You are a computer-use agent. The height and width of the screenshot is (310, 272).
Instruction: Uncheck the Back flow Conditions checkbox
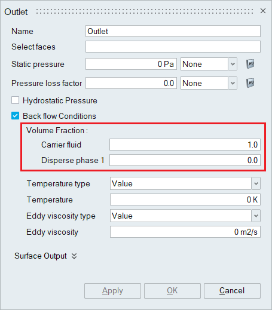(x=16, y=116)
